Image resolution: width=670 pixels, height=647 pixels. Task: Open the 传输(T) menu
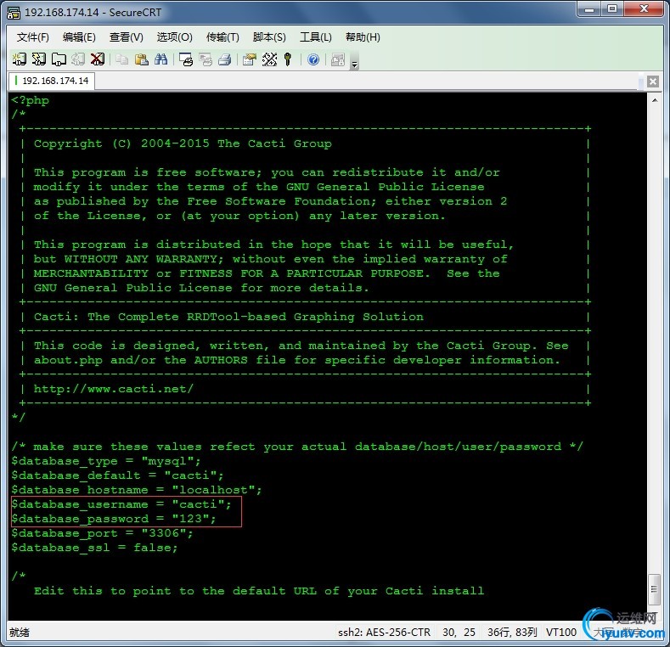pos(222,37)
